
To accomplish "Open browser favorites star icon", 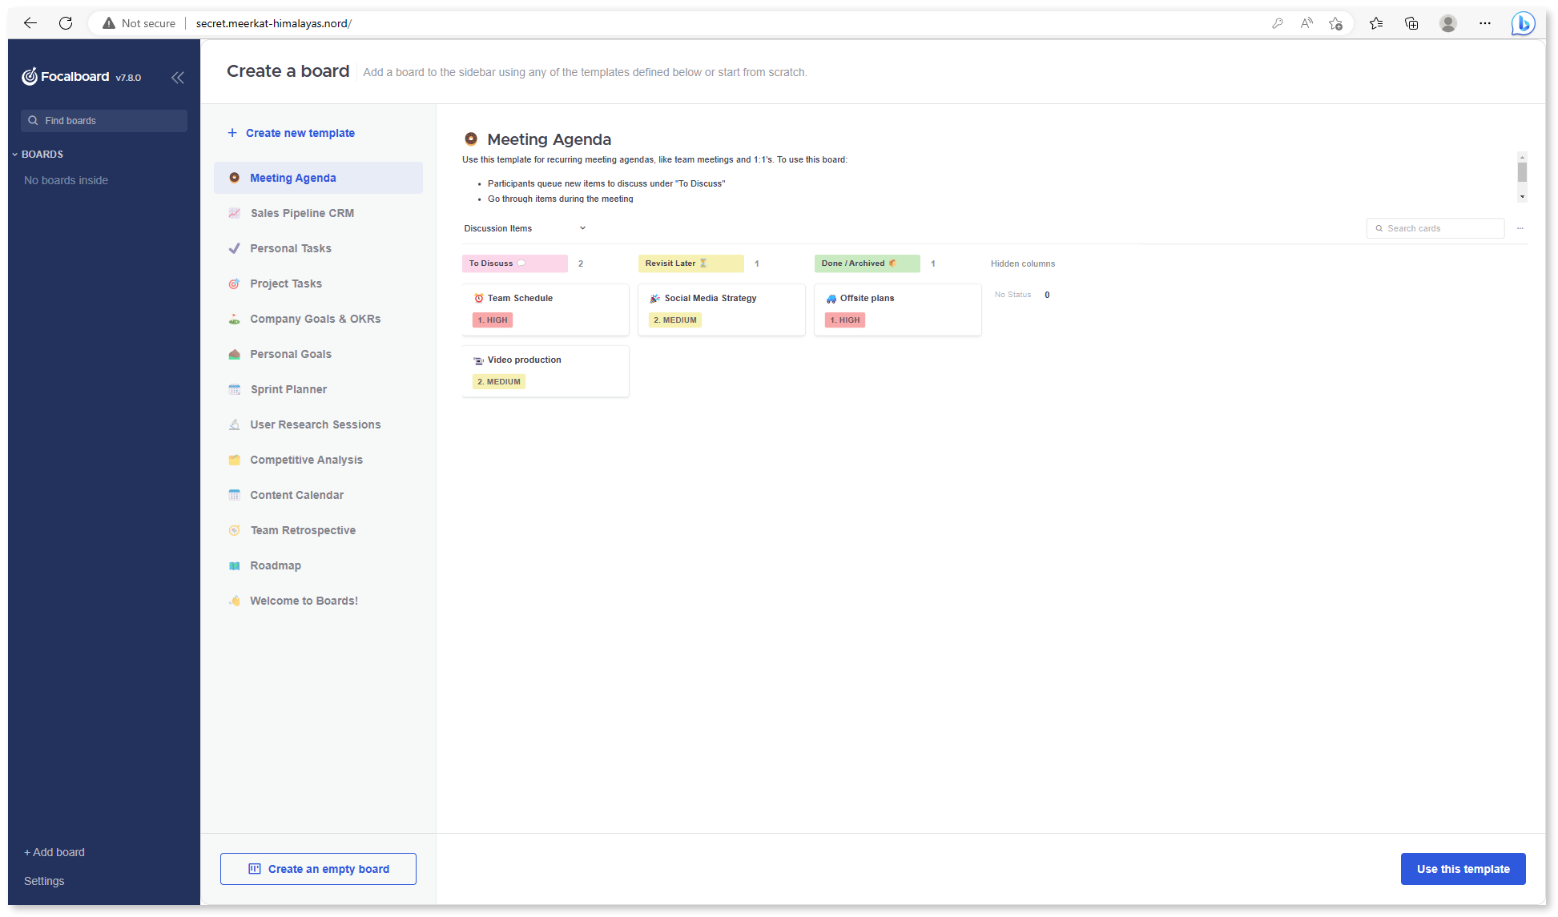I will (x=1375, y=23).
